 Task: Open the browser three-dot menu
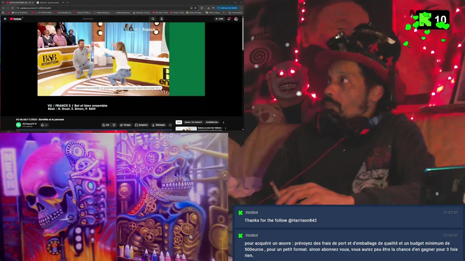[x=241, y=8]
